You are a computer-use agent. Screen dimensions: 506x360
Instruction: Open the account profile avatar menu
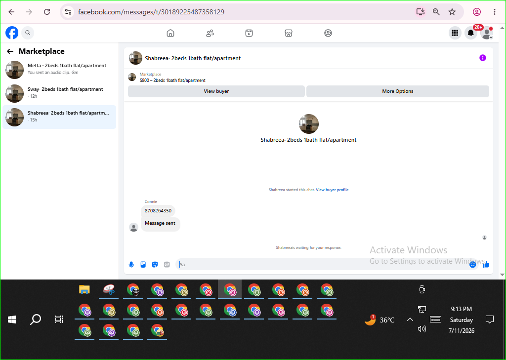pyautogui.click(x=486, y=33)
